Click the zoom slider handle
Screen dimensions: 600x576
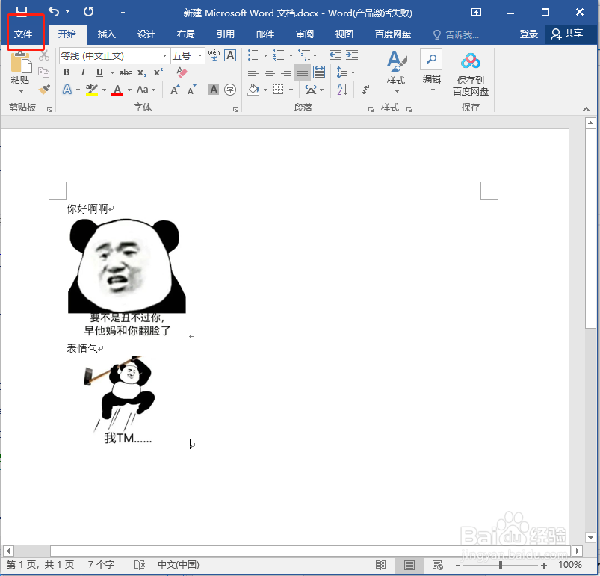501,565
